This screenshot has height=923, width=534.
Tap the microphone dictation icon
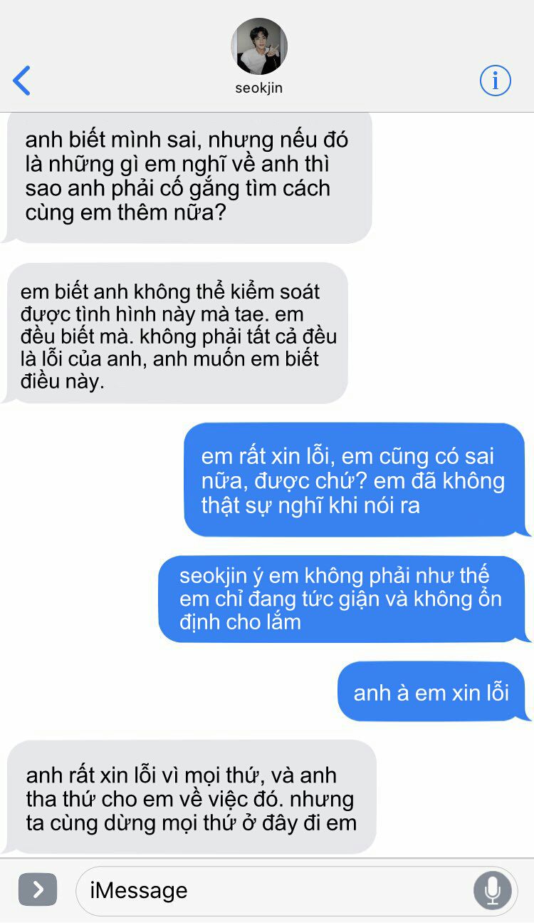coord(492,890)
